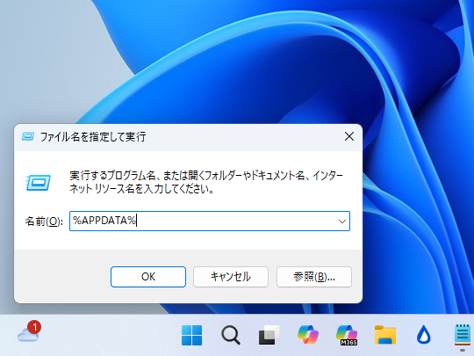Open Task View from the taskbar
The height and width of the screenshot is (356, 474).
click(x=269, y=335)
